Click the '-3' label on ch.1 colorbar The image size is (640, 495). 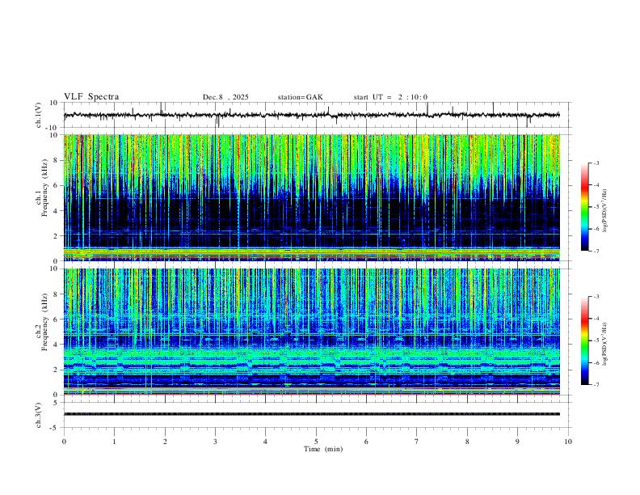[596, 163]
